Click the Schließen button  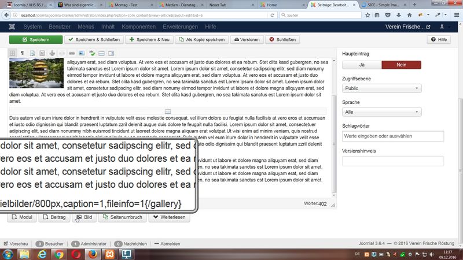(282, 39)
